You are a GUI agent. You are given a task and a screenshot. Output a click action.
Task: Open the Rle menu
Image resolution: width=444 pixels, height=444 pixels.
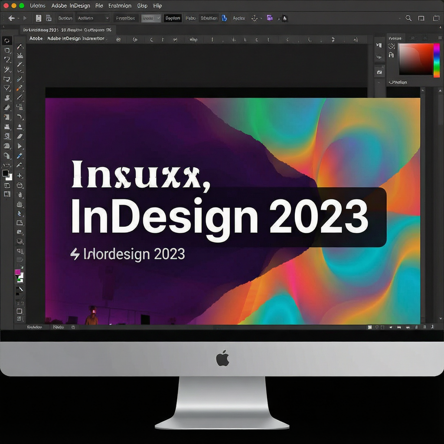(99, 6)
